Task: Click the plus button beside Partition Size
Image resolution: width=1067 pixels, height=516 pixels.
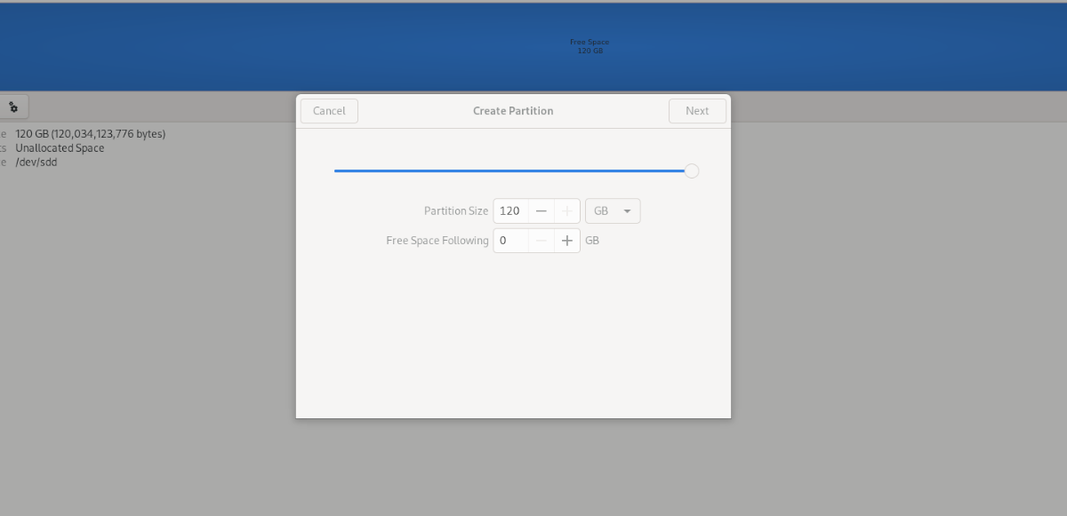Action: click(x=567, y=211)
